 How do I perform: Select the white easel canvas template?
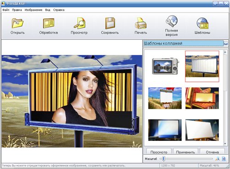[x=202, y=130]
